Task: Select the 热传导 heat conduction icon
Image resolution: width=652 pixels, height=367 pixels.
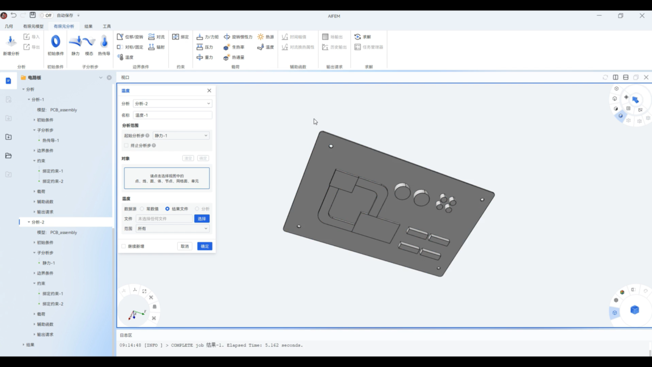Action: (104, 42)
